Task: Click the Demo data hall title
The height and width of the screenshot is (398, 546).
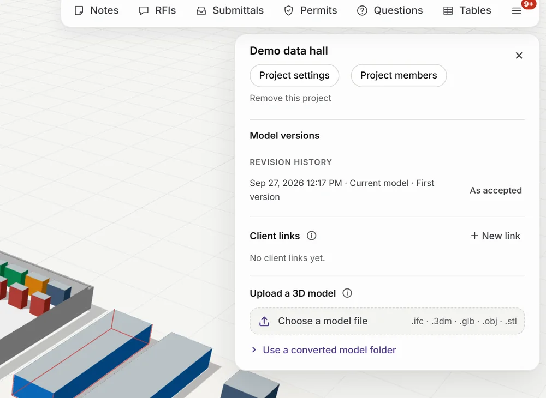Action: pyautogui.click(x=289, y=51)
